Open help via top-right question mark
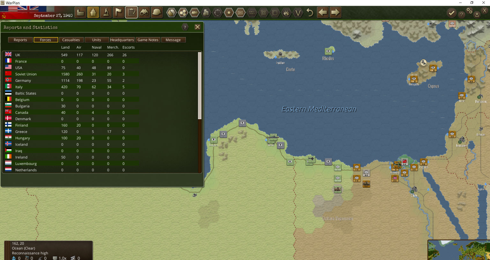The width and height of the screenshot is (490, 260). (461, 14)
